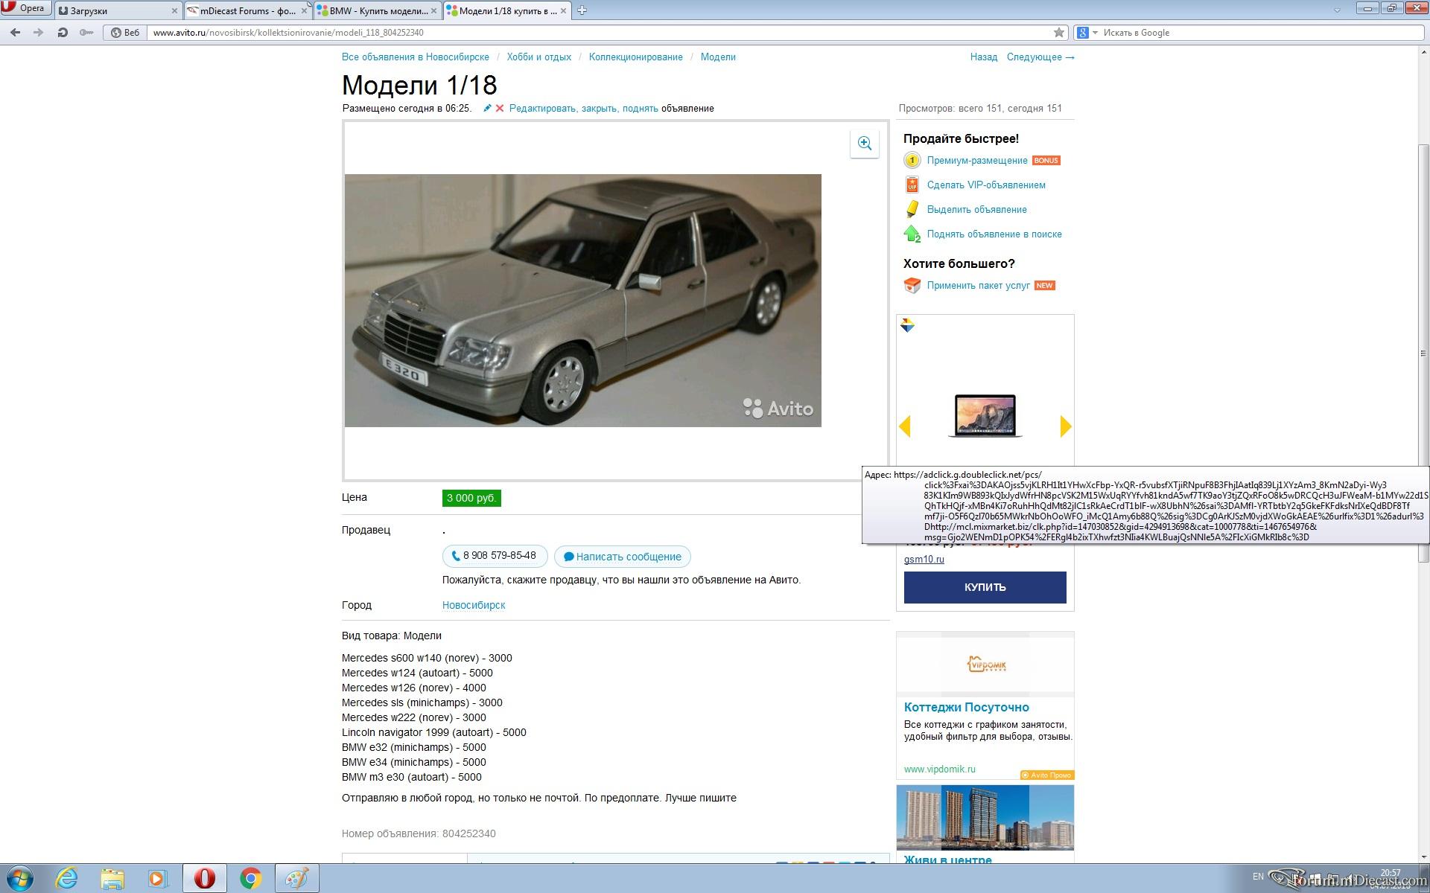Click the Веб site badge in address bar
The height and width of the screenshot is (893, 1430).
click(x=124, y=33)
